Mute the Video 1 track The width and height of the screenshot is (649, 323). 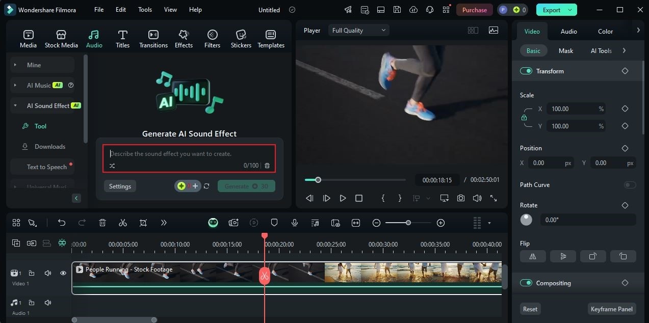tap(48, 273)
